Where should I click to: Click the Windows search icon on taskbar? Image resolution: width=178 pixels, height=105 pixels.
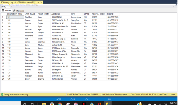click(x=25, y=104)
